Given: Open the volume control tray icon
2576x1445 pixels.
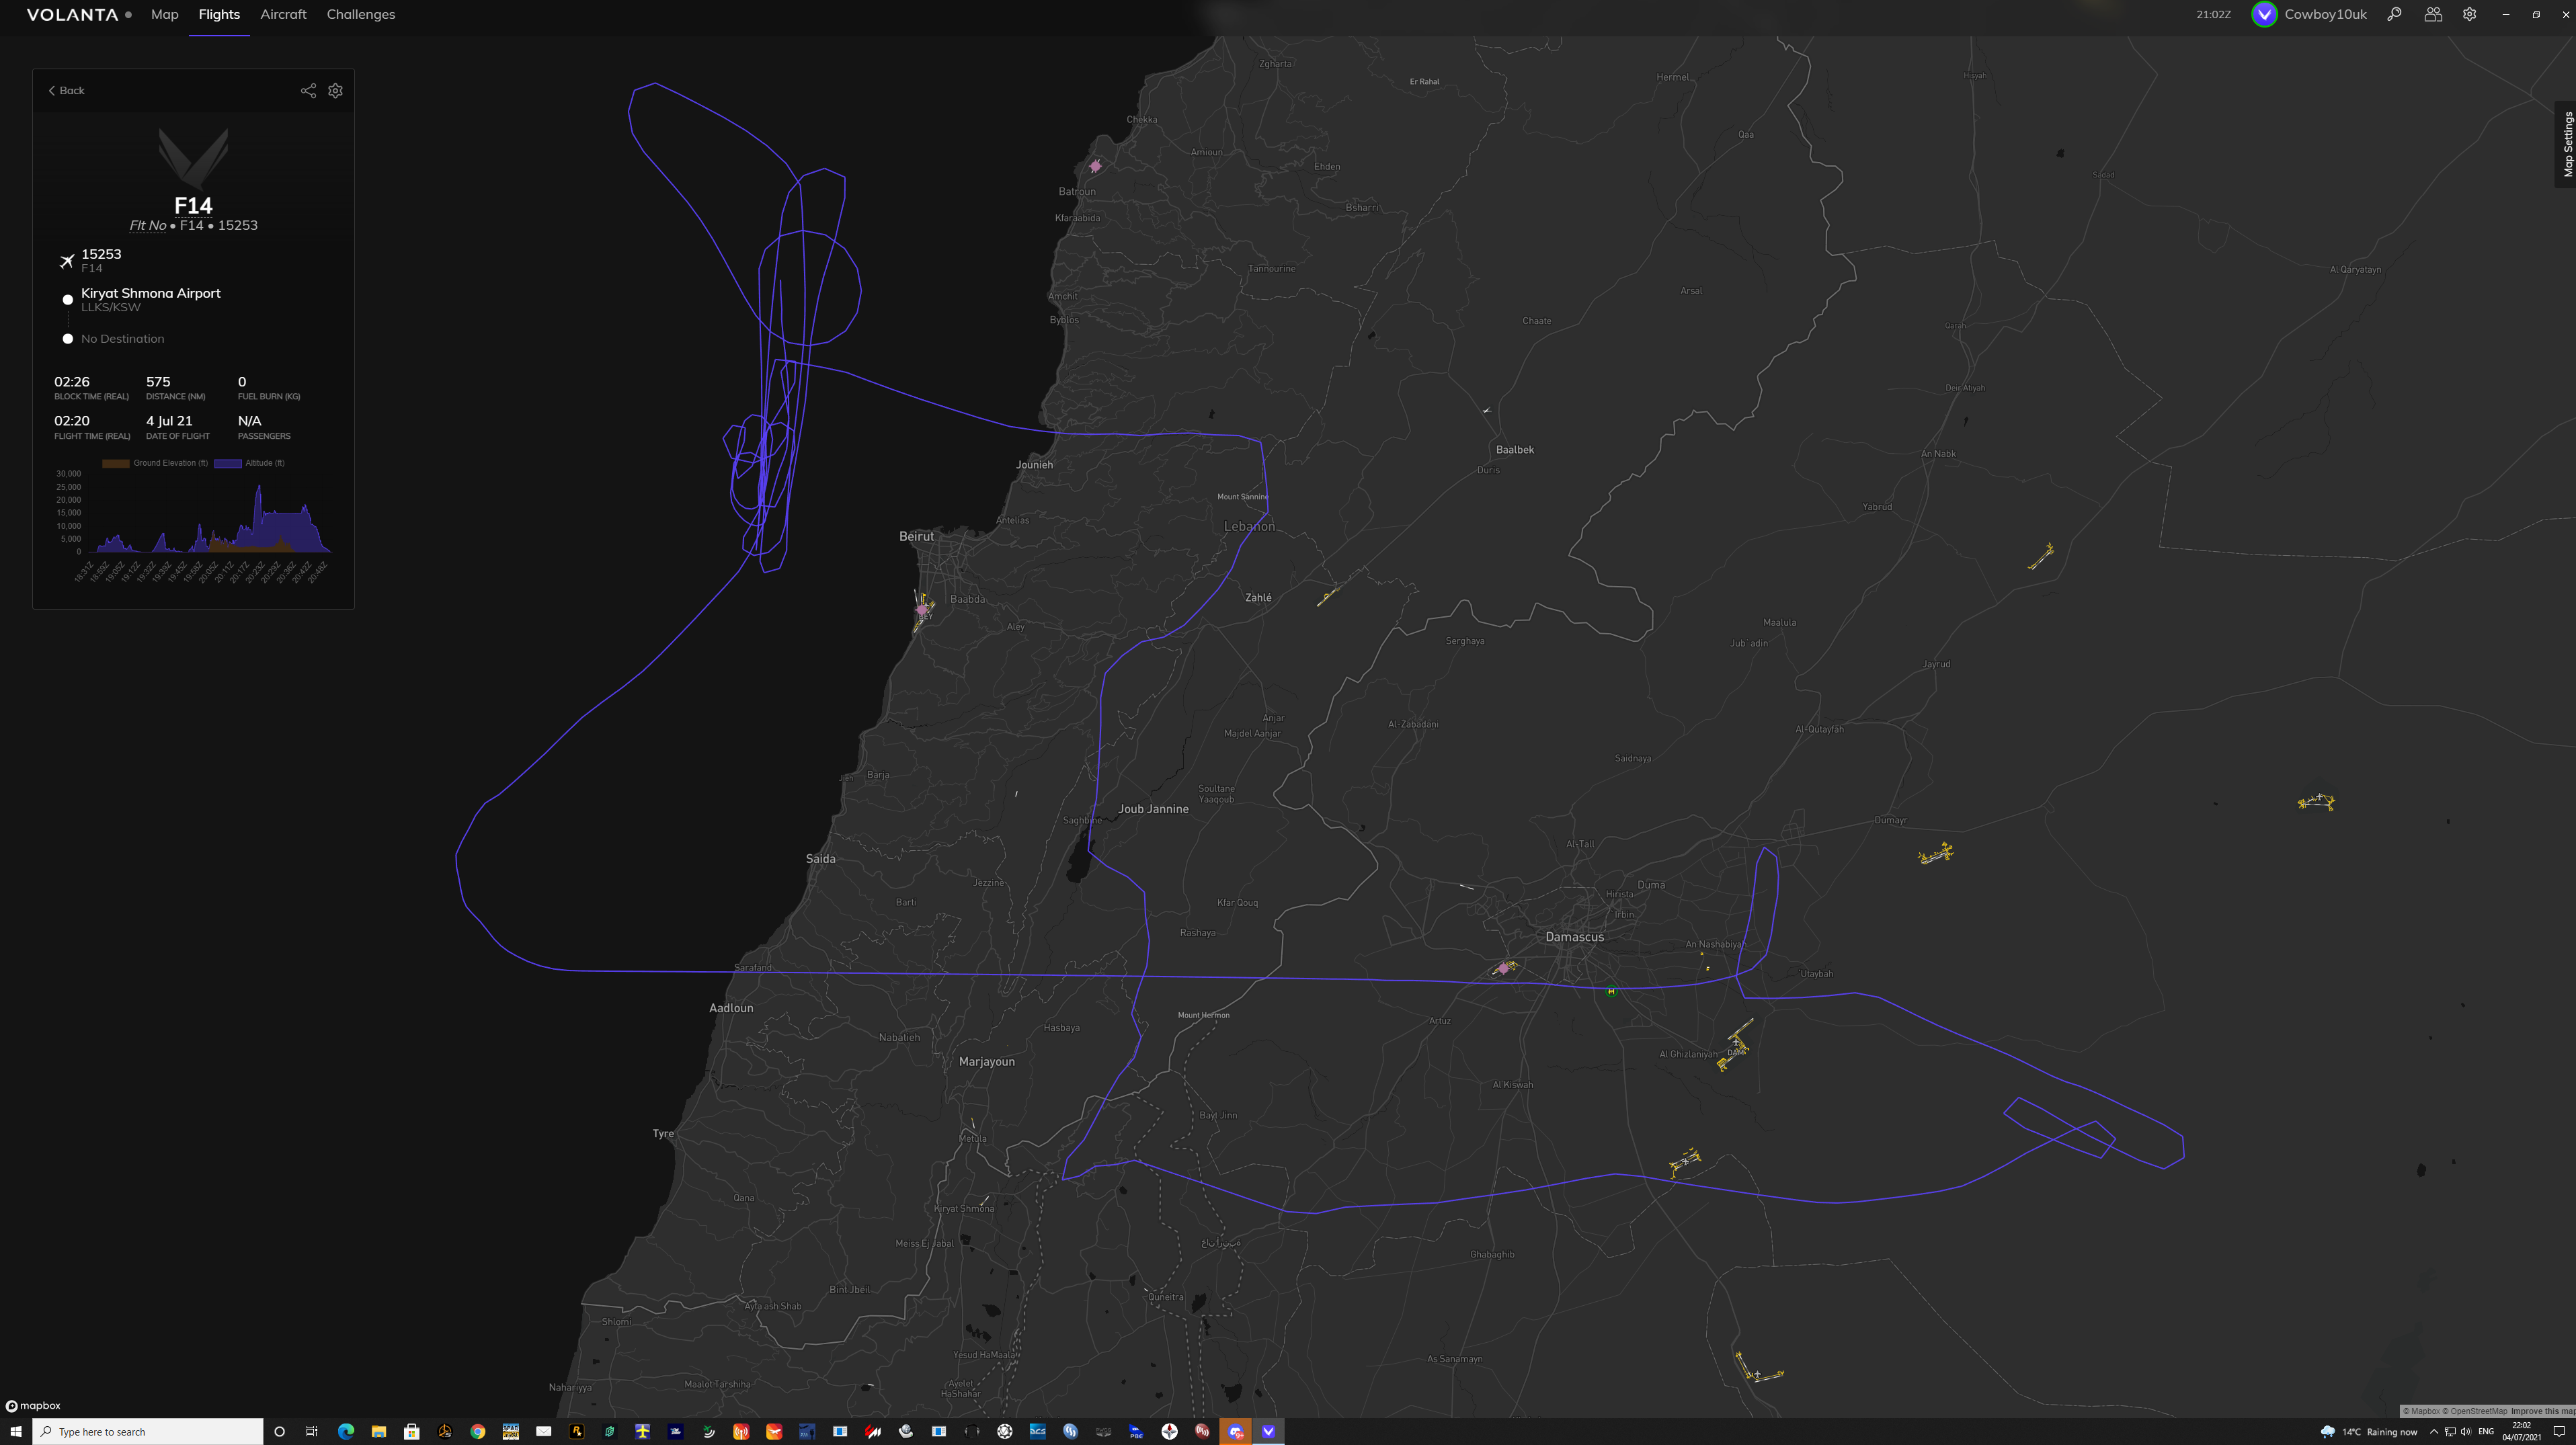Looking at the screenshot, I should tap(2466, 1432).
